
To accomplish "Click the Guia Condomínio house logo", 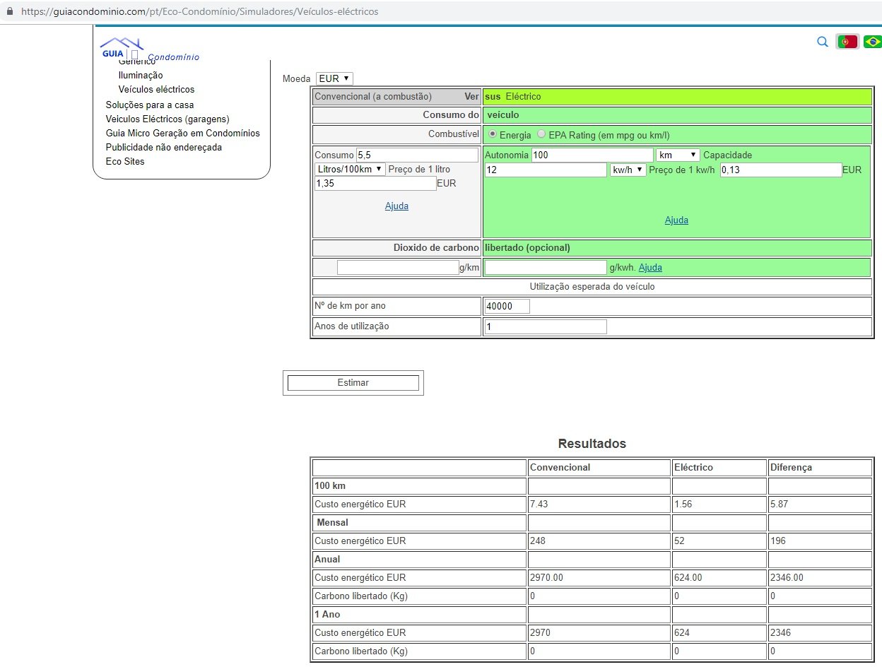I will coord(122,48).
